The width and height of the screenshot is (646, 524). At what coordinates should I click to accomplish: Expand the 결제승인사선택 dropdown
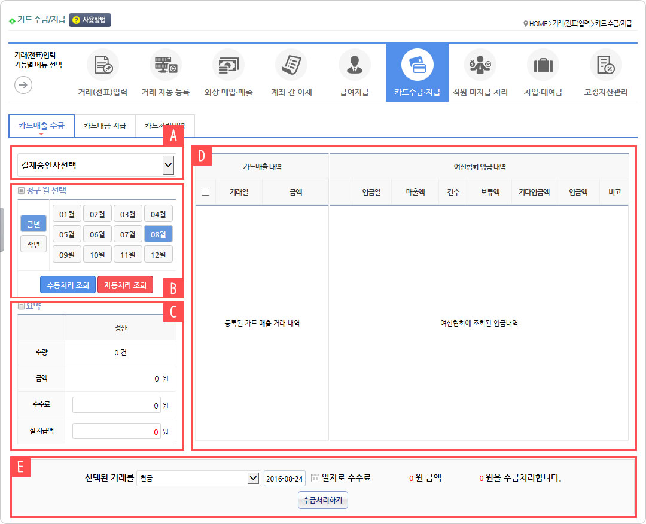(x=169, y=166)
